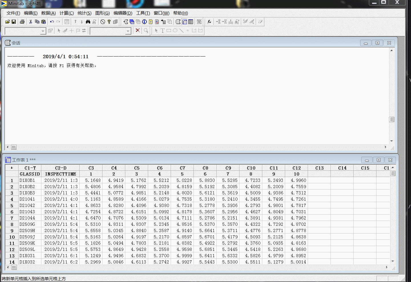Click the fx insert function icon
The width and height of the screenshot is (411, 282).
point(209,22)
